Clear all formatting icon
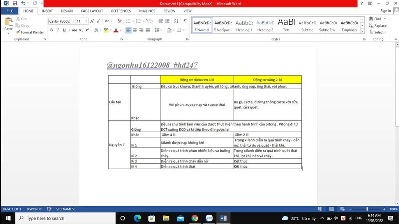399x224 pixels. (119, 21)
